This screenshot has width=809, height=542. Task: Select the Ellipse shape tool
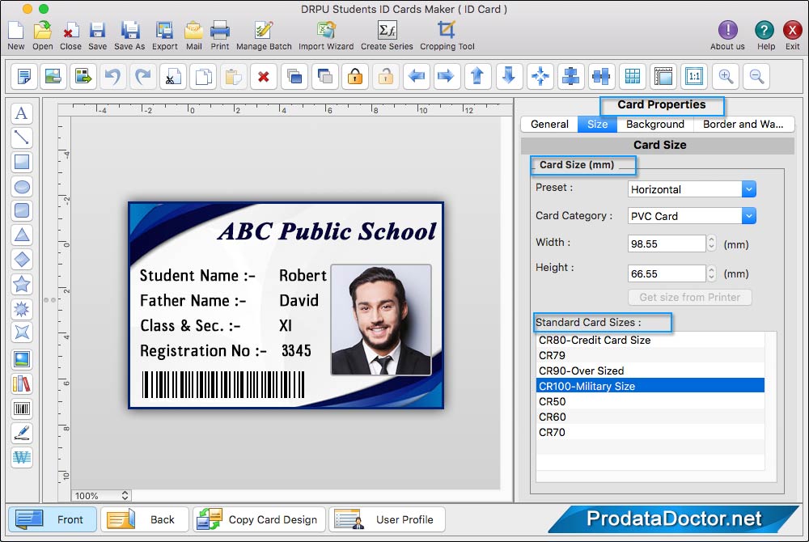click(22, 187)
